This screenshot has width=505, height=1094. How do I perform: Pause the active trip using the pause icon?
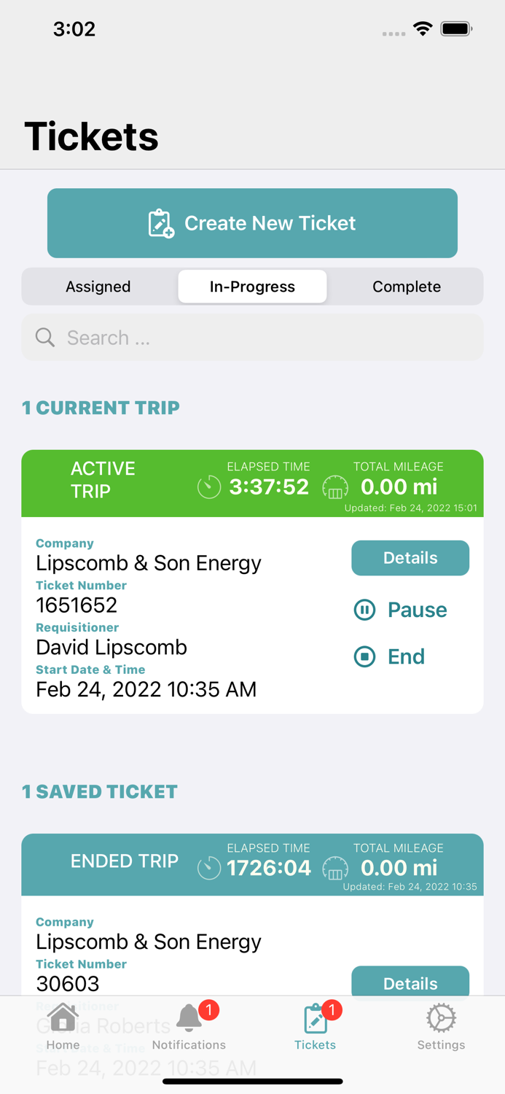pos(364,610)
